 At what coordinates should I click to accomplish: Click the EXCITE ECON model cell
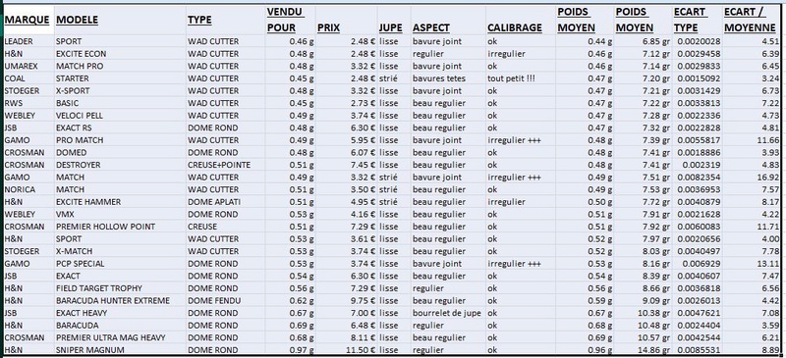point(120,54)
